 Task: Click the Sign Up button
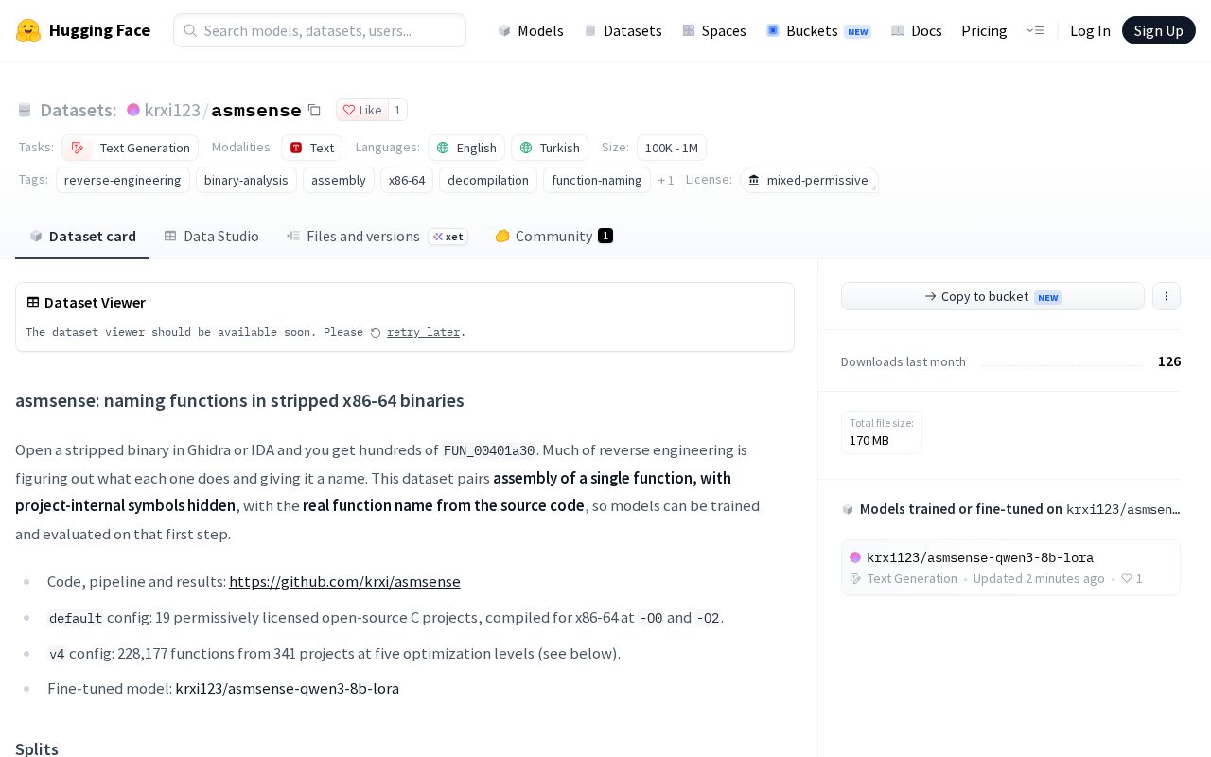click(x=1158, y=30)
